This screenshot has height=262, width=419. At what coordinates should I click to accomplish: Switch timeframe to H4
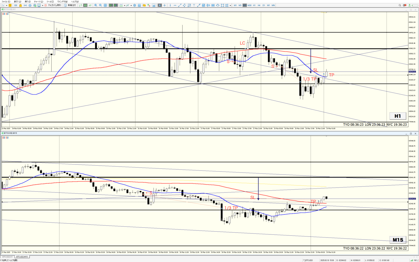(x=259, y=5)
